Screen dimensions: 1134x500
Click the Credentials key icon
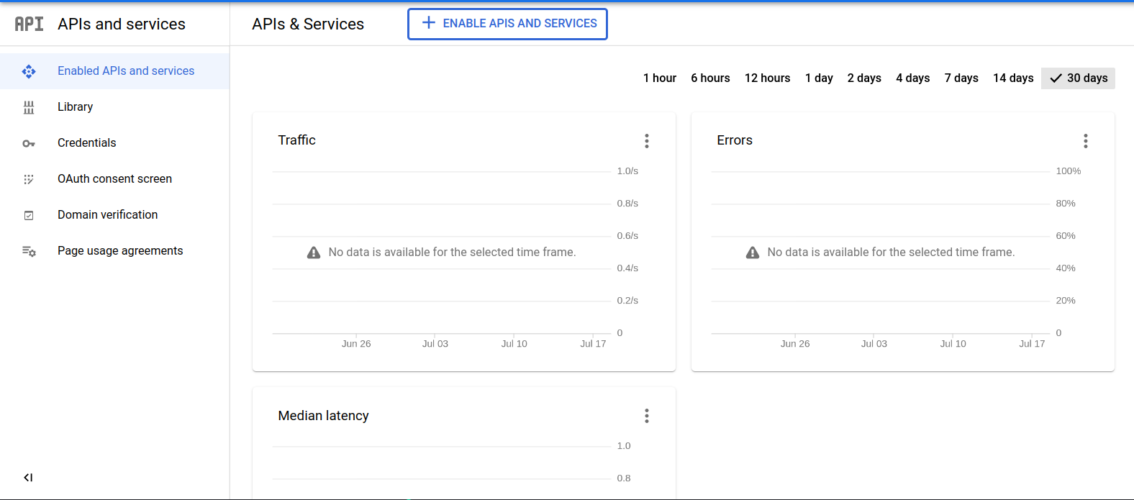[29, 143]
